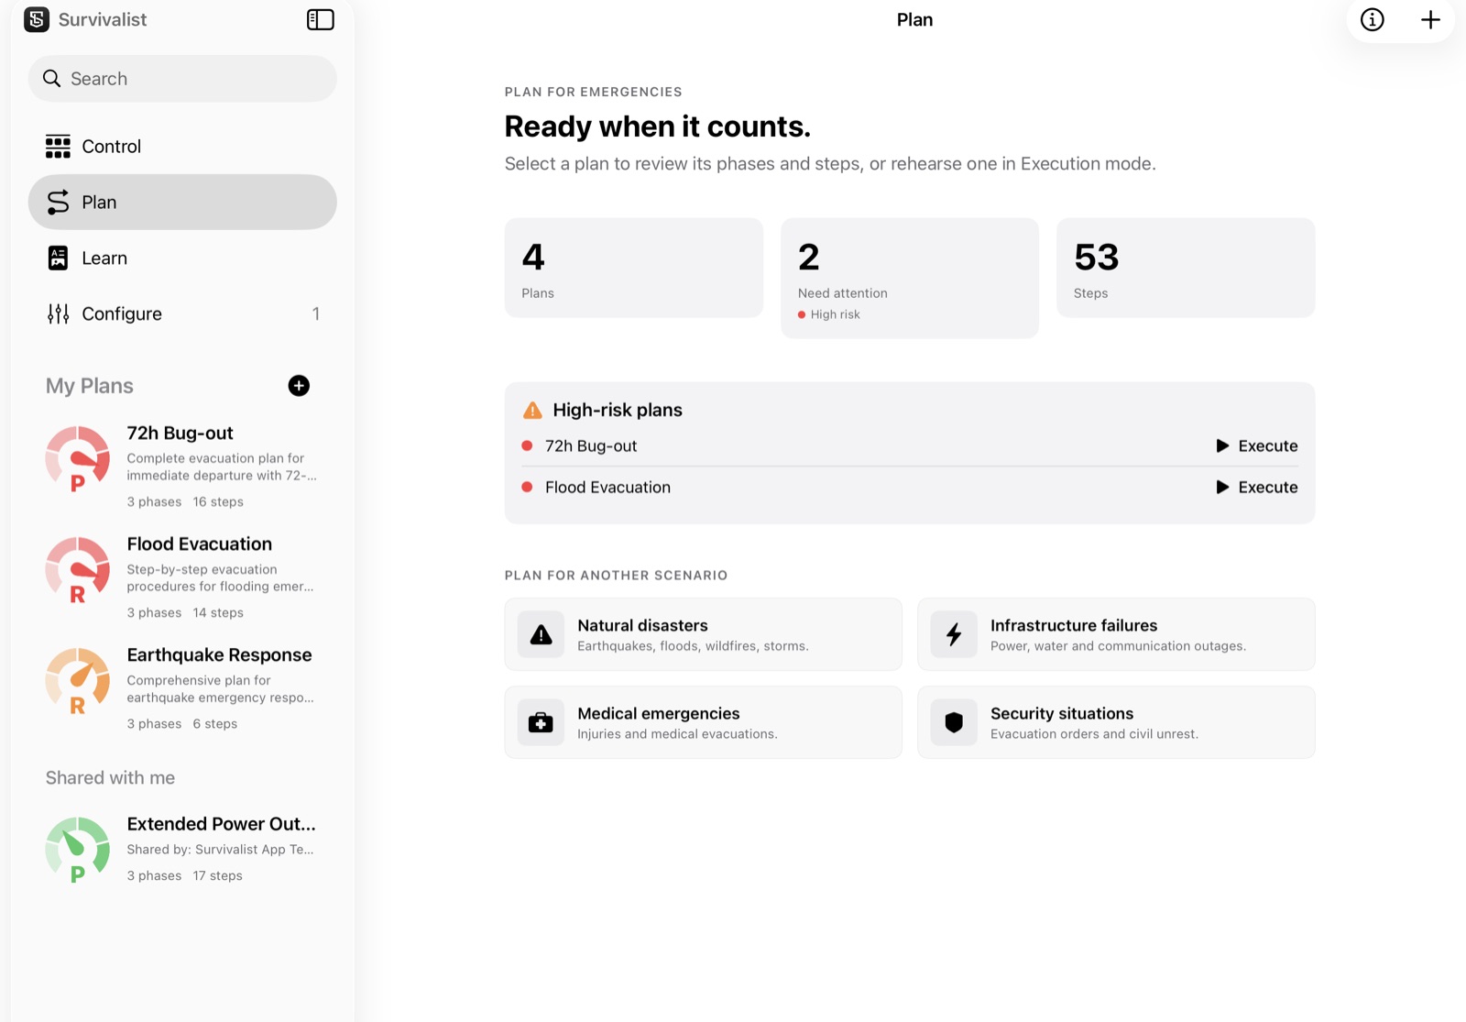Execute the 72h Bug-out plan
1466x1022 pixels.
coord(1256,446)
